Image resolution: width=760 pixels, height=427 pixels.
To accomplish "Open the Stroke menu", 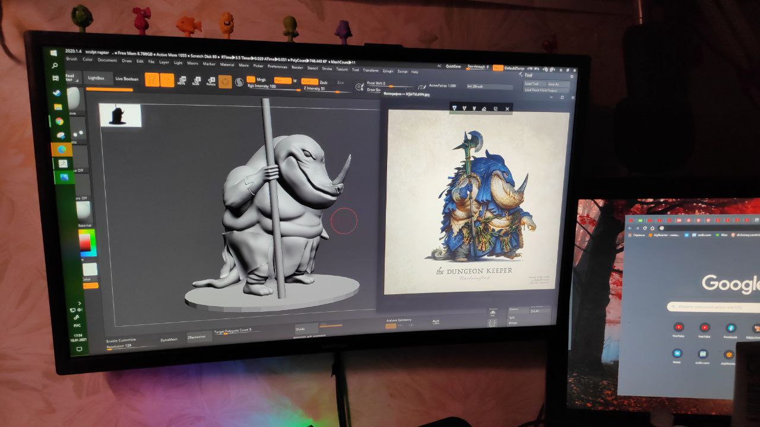I will 327,69.
